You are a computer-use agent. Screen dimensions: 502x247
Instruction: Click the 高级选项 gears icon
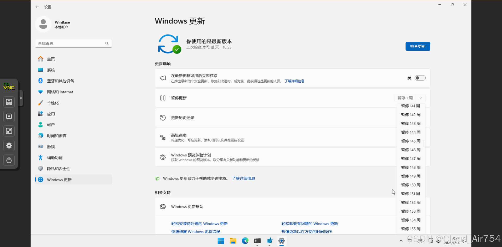click(x=163, y=138)
